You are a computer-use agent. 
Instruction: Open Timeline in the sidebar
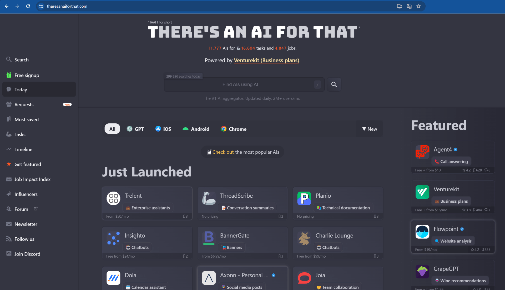click(23, 149)
